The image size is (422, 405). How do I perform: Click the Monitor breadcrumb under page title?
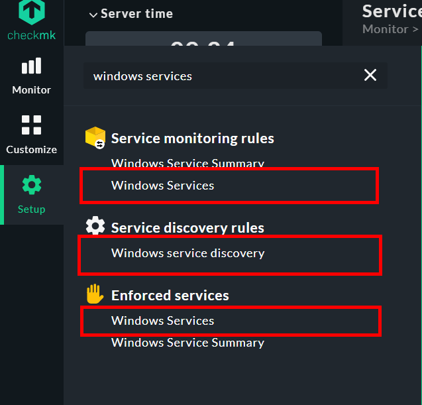pyautogui.click(x=385, y=29)
